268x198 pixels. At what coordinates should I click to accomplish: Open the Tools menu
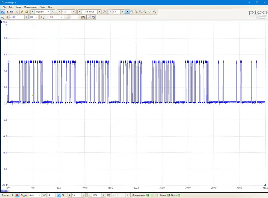coord(43,7)
